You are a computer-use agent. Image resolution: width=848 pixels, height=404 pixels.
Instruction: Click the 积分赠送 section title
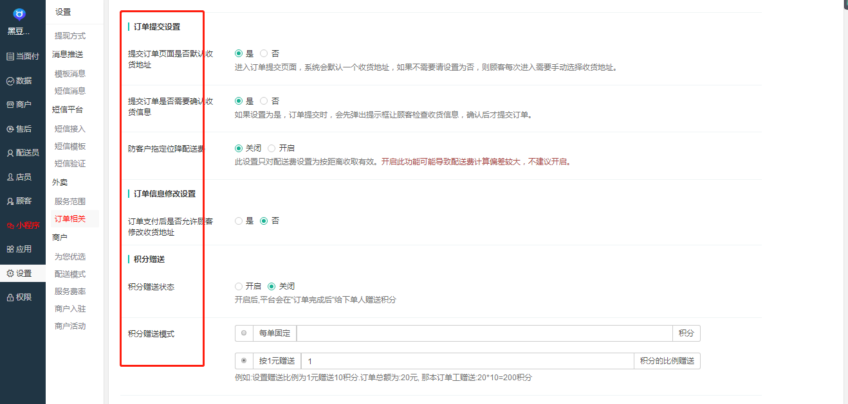click(149, 259)
